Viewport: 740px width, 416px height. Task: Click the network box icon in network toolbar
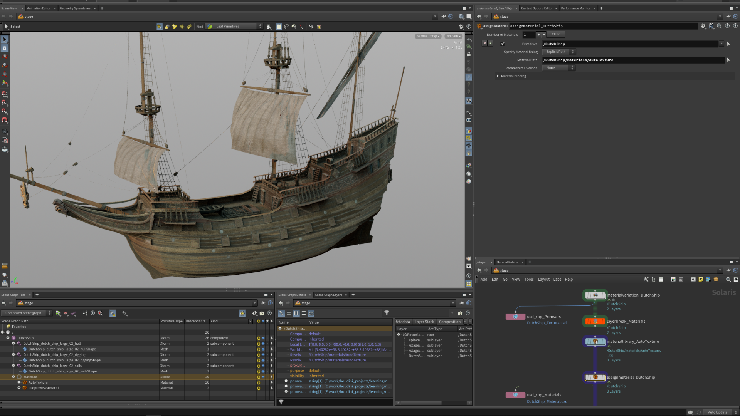pos(693,280)
